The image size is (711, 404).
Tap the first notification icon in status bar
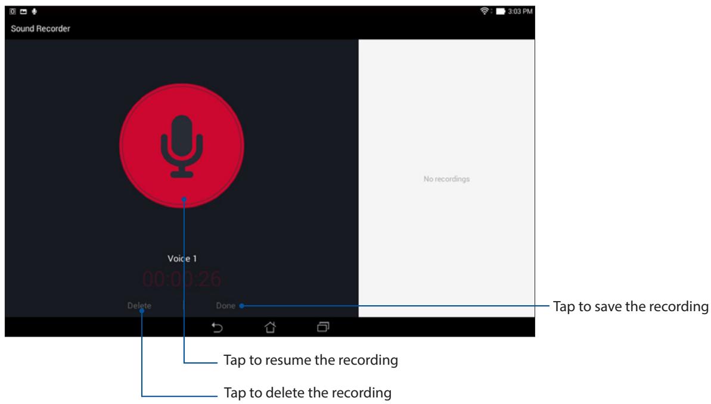[13, 11]
